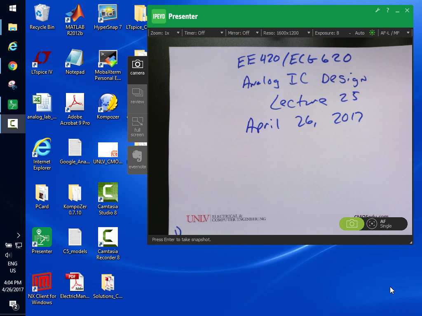The width and height of the screenshot is (422, 316).
Task: Select the LTspice IV desktop icon
Action: coord(42,62)
